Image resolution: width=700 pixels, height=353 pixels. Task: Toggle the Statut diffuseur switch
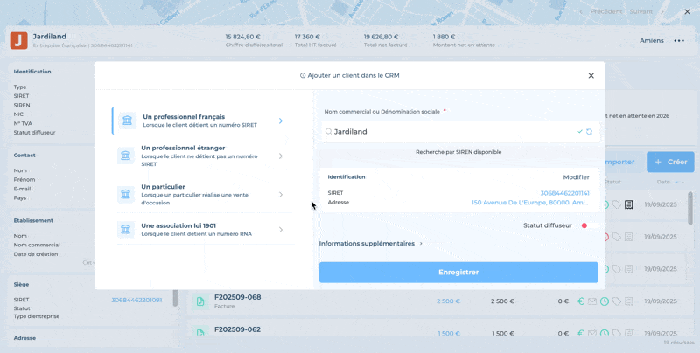tap(588, 225)
